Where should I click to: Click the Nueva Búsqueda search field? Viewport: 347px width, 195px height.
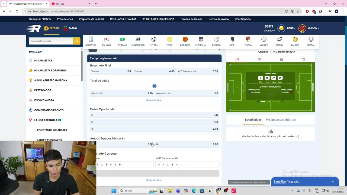[51, 41]
